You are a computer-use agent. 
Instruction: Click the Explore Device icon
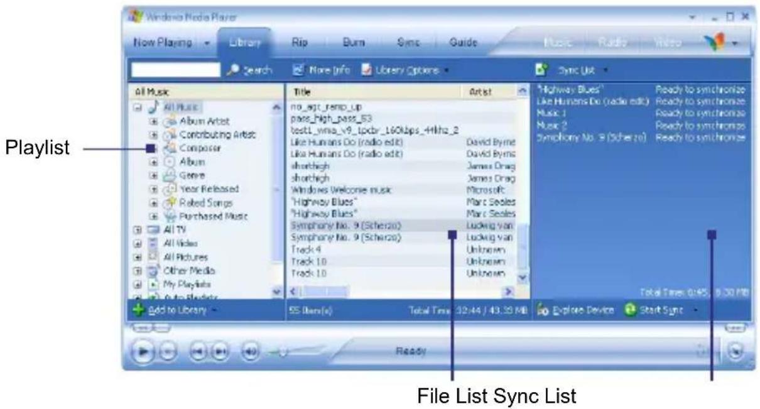[541, 310]
